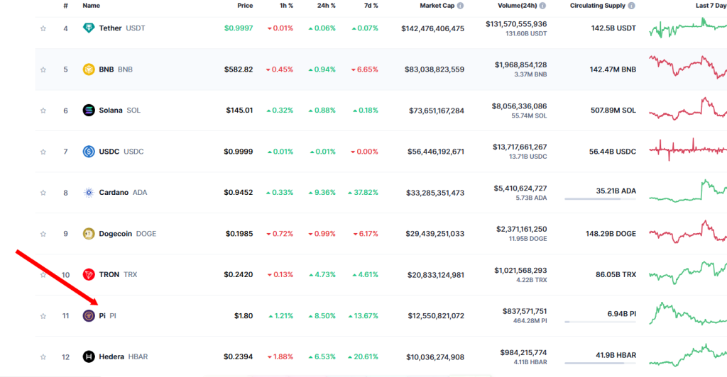Open Dogecoin DOGE coin page
This screenshot has width=727, height=377.
(x=128, y=234)
